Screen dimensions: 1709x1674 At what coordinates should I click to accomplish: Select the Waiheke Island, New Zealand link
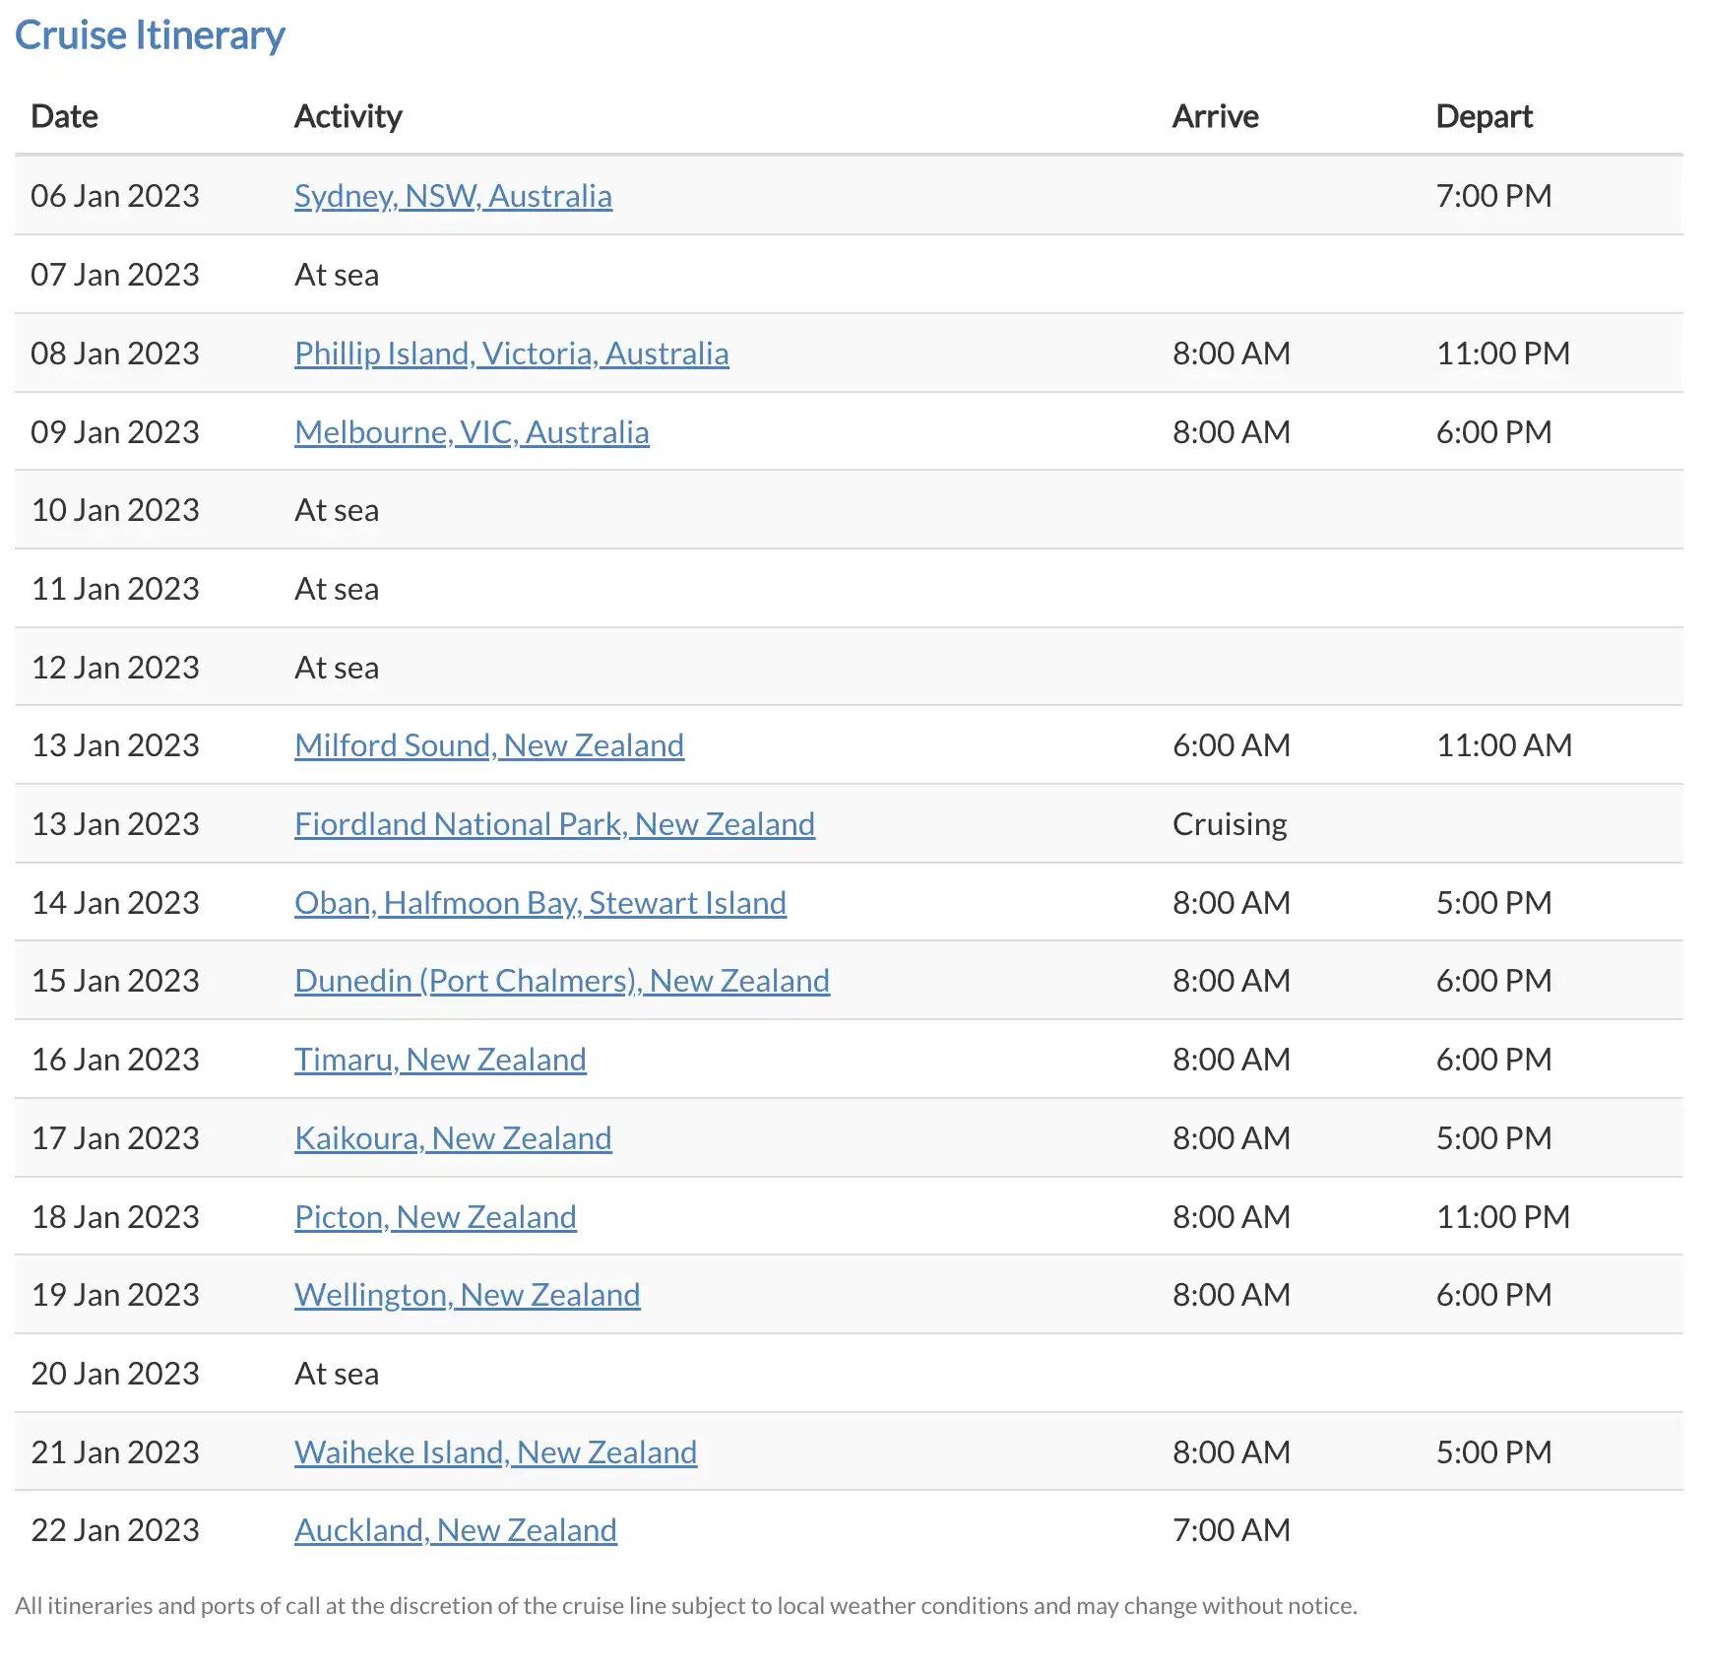point(495,1452)
